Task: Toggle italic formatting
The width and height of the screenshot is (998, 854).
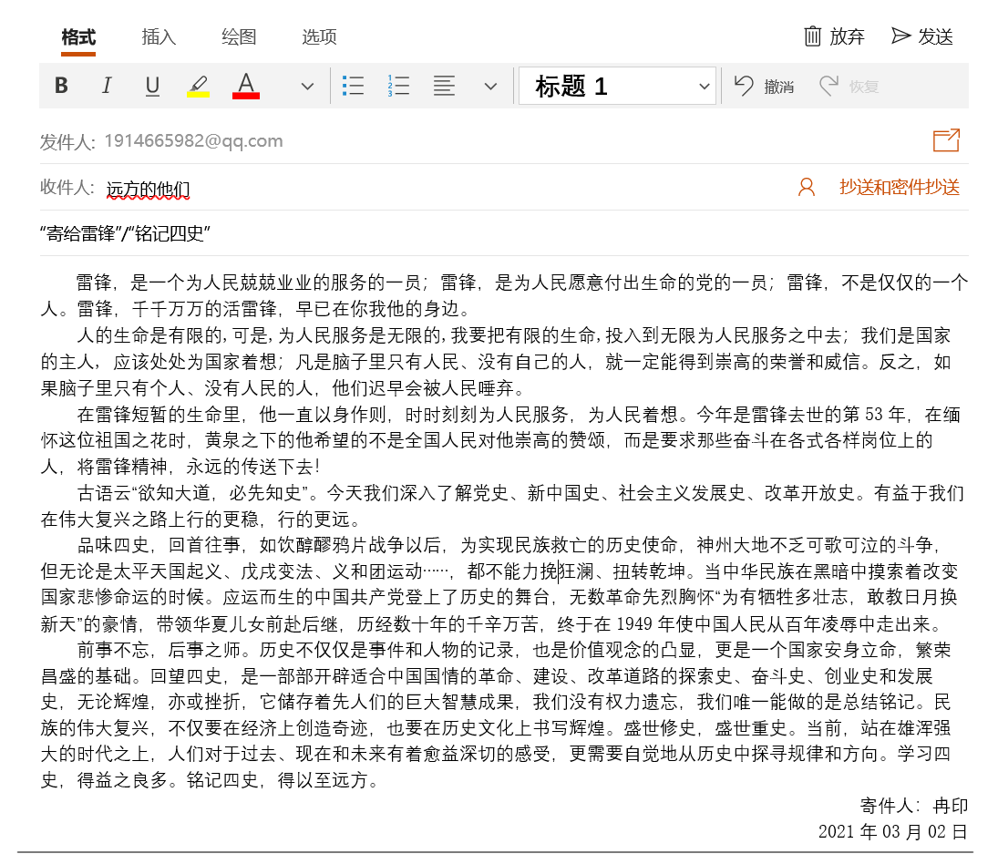Action: [x=107, y=87]
